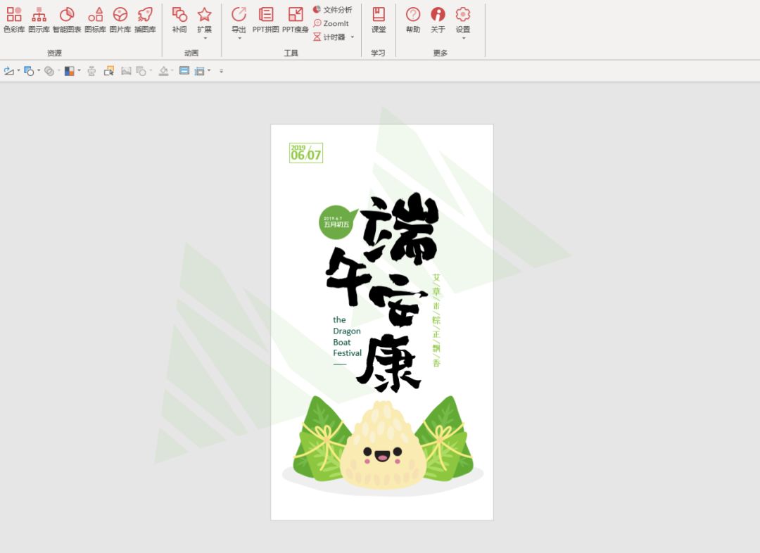Viewport: 760px width, 553px height.
Task: Open the 帮助 help page
Action: point(413,20)
